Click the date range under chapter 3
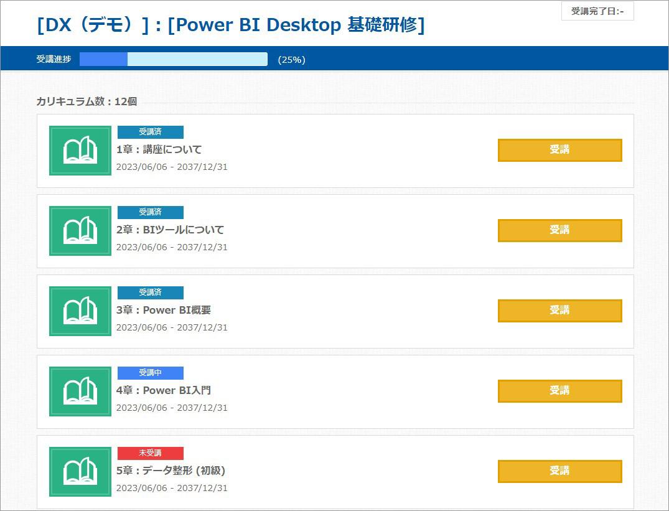This screenshot has height=511, width=669. [x=172, y=326]
